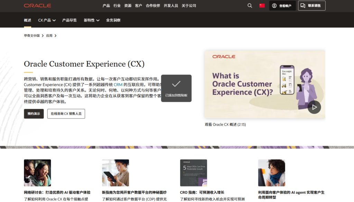354x202 pixels.
Task: Open 观看 Oracle CX 概述 link
Action: [x=225, y=124]
